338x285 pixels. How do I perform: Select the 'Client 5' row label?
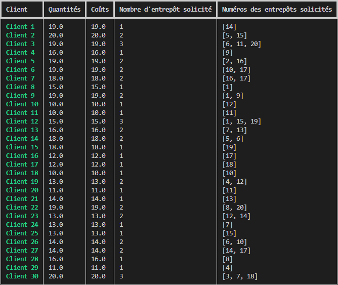pos(20,61)
